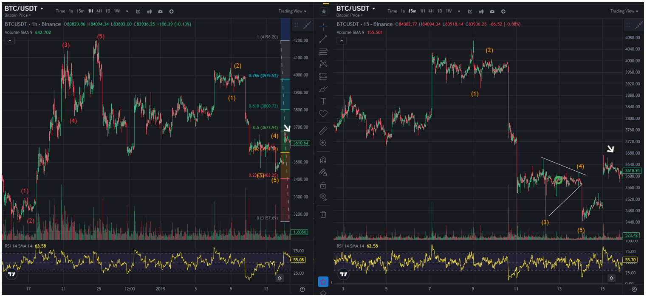This screenshot has height=296, width=647.
Task: Select 1D interval on right chart
Action: pyautogui.click(x=440, y=11)
